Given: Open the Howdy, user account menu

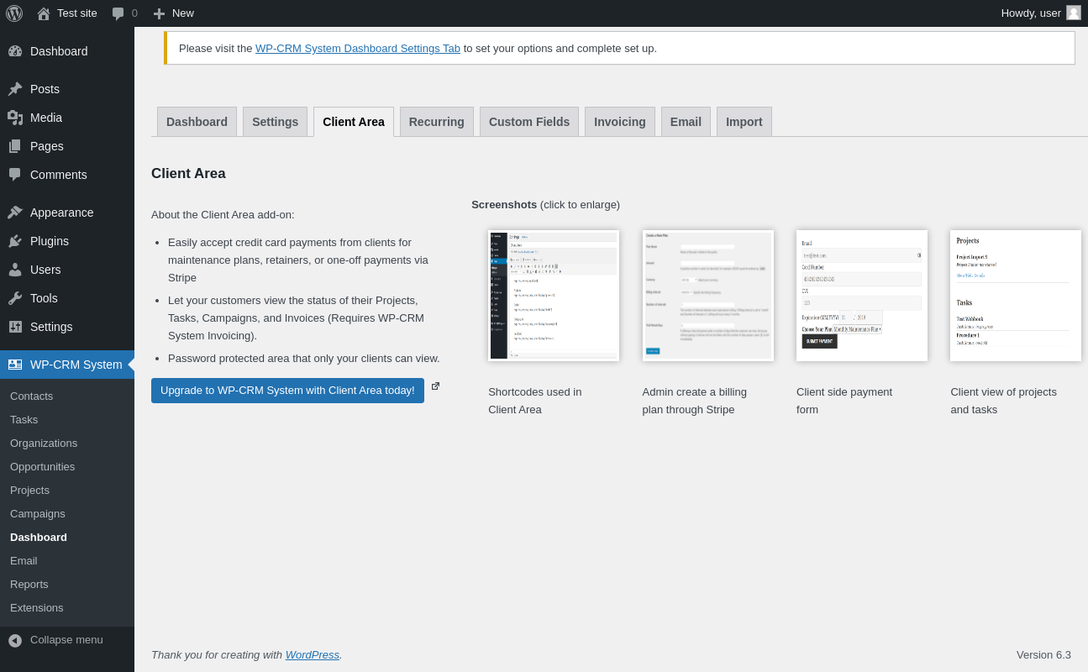Looking at the screenshot, I should click(x=1041, y=13).
